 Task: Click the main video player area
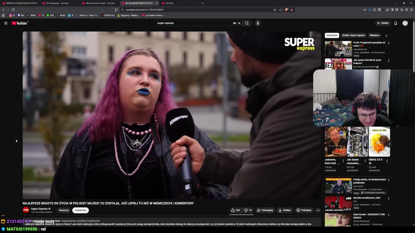(172, 115)
